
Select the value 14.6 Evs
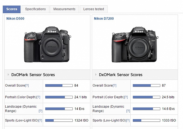point(168,109)
